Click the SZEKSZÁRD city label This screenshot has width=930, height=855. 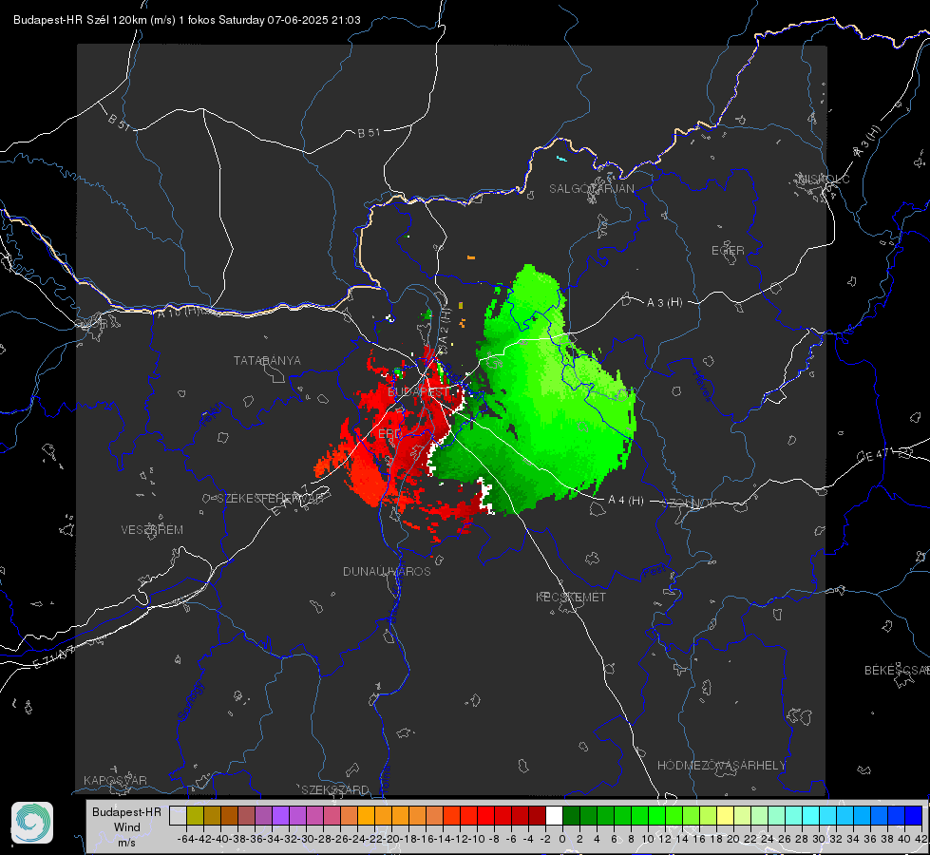(x=335, y=789)
